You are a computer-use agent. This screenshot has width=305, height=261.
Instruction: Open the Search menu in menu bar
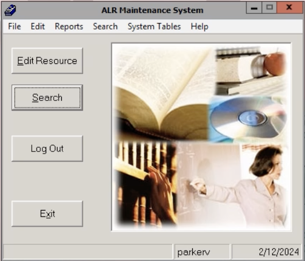click(105, 26)
